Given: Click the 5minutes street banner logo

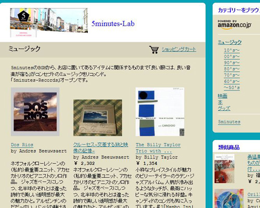Looking at the screenshot, I should pyautogui.click(x=49, y=23).
